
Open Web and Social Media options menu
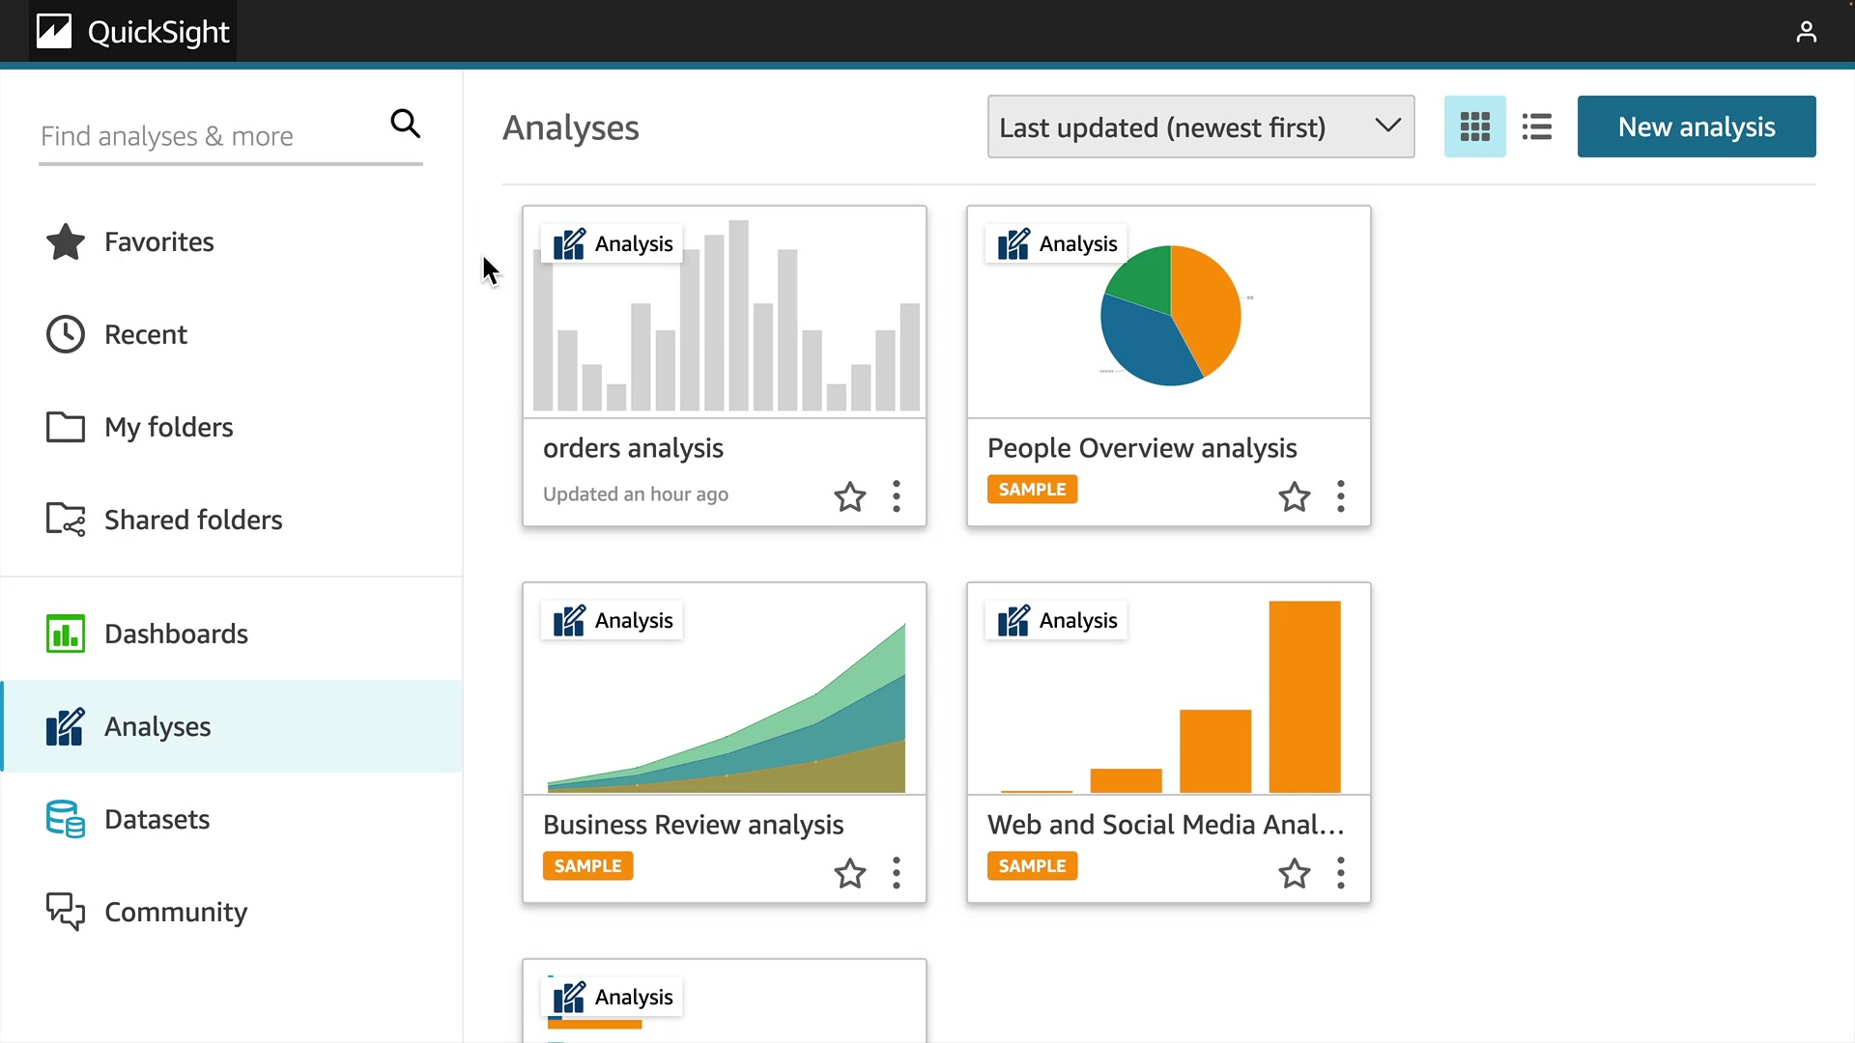pyautogui.click(x=1340, y=873)
